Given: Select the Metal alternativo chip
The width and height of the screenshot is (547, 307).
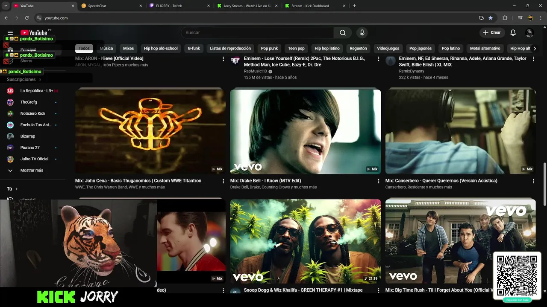Looking at the screenshot, I should tap(485, 49).
